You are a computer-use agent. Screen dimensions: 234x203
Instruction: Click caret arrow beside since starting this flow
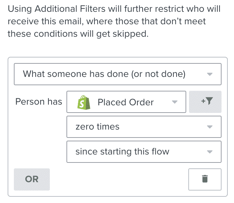pos(210,152)
